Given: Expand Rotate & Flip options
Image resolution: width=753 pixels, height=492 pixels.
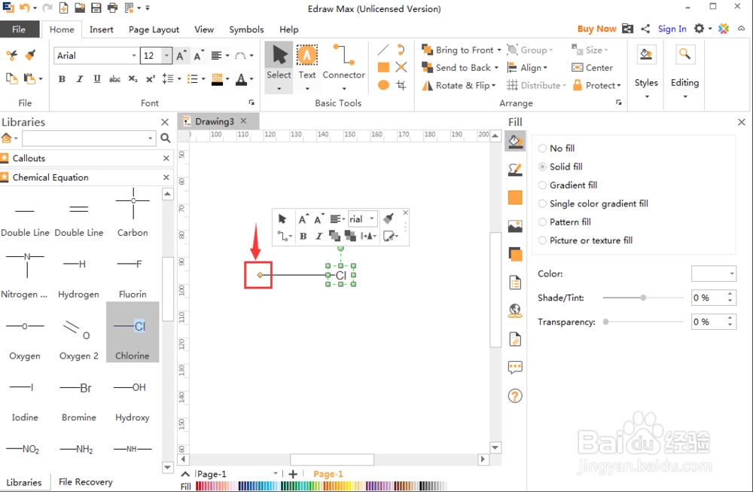Looking at the screenshot, I should coord(494,86).
